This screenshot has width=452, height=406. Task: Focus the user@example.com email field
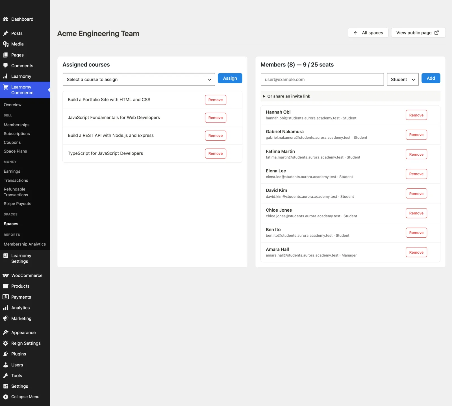(322, 79)
